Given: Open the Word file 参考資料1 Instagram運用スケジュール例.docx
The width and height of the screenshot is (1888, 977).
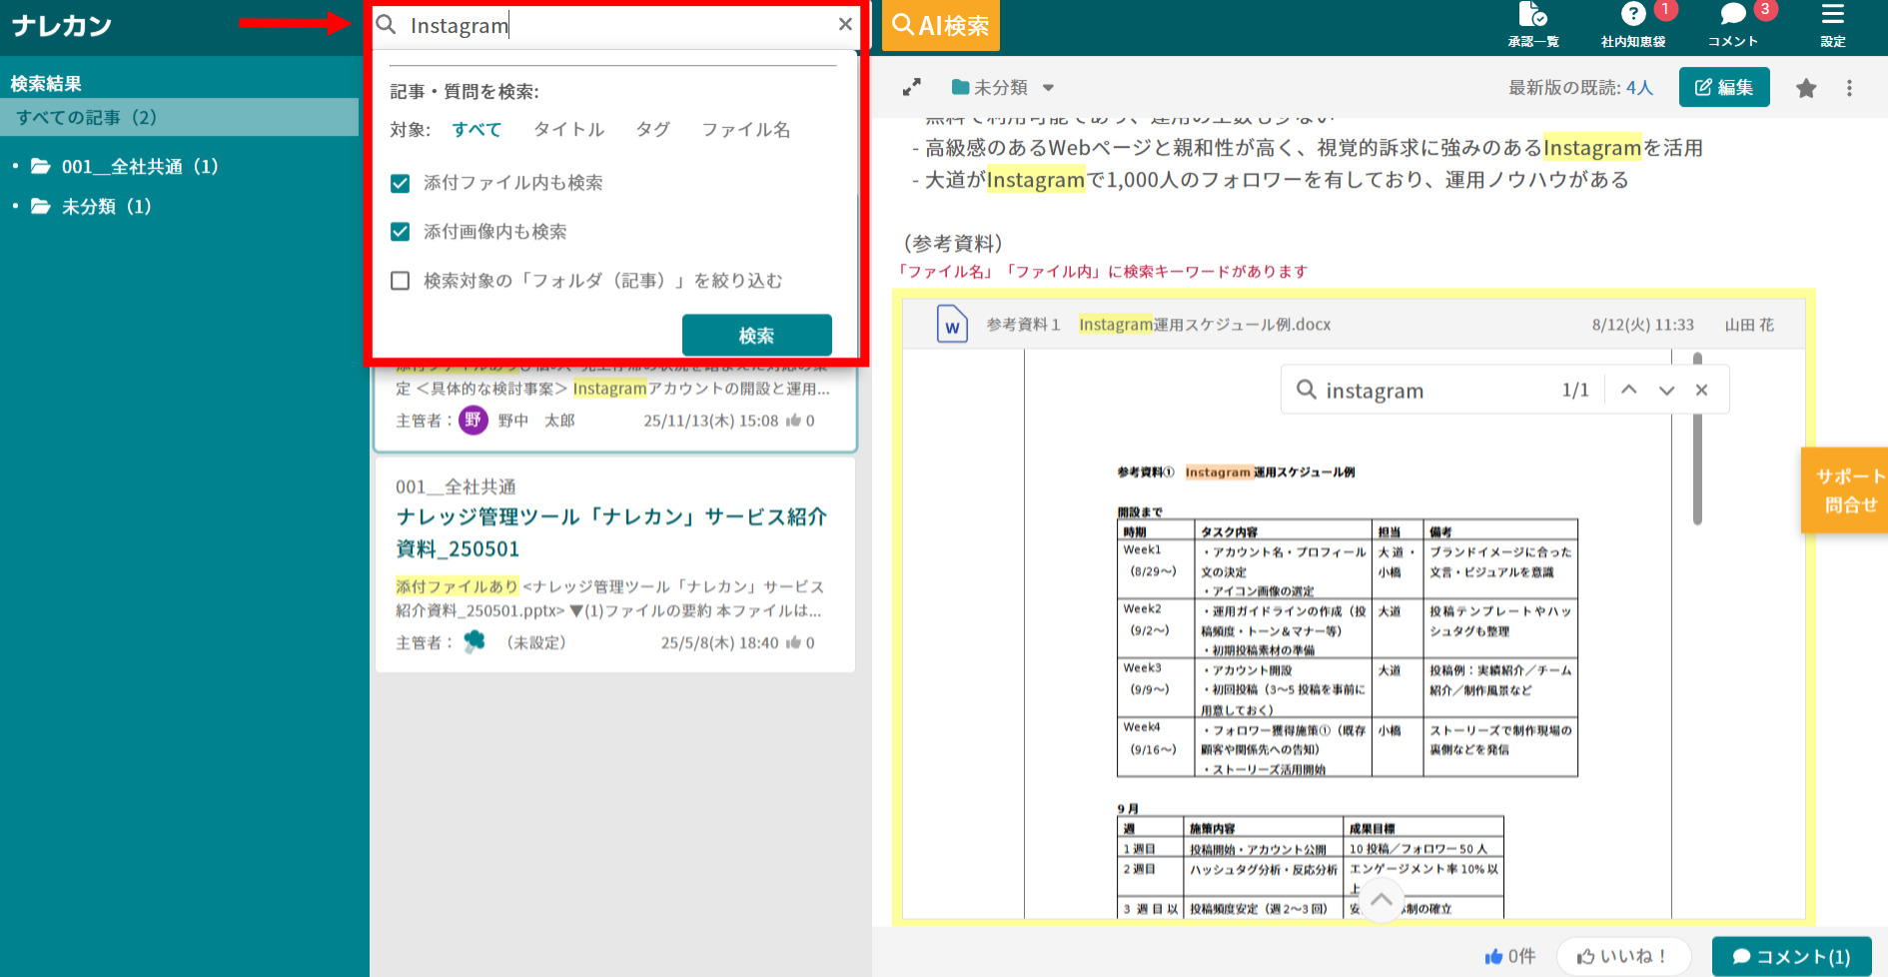Looking at the screenshot, I should point(1154,324).
